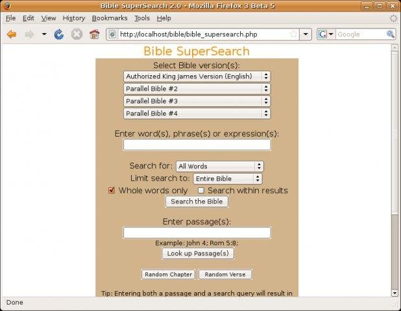The height and width of the screenshot is (311, 401).
Task: Click the page scrollbar's down arrow
Action: click(x=395, y=293)
